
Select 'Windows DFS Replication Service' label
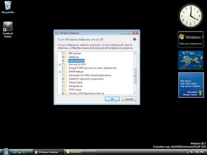click(x=86, y=93)
